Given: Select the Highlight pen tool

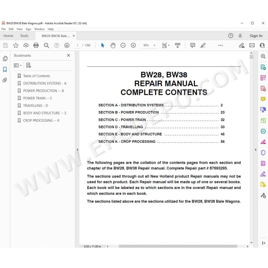Looking at the screenshot, I should tap(203, 45).
